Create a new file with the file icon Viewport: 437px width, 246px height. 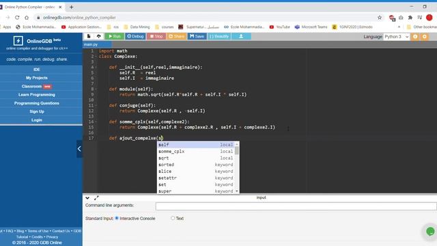click(x=89, y=36)
